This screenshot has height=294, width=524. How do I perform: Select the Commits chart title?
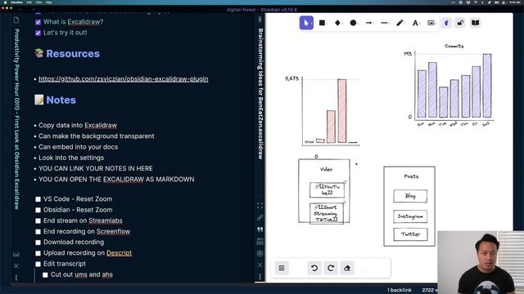(x=454, y=46)
